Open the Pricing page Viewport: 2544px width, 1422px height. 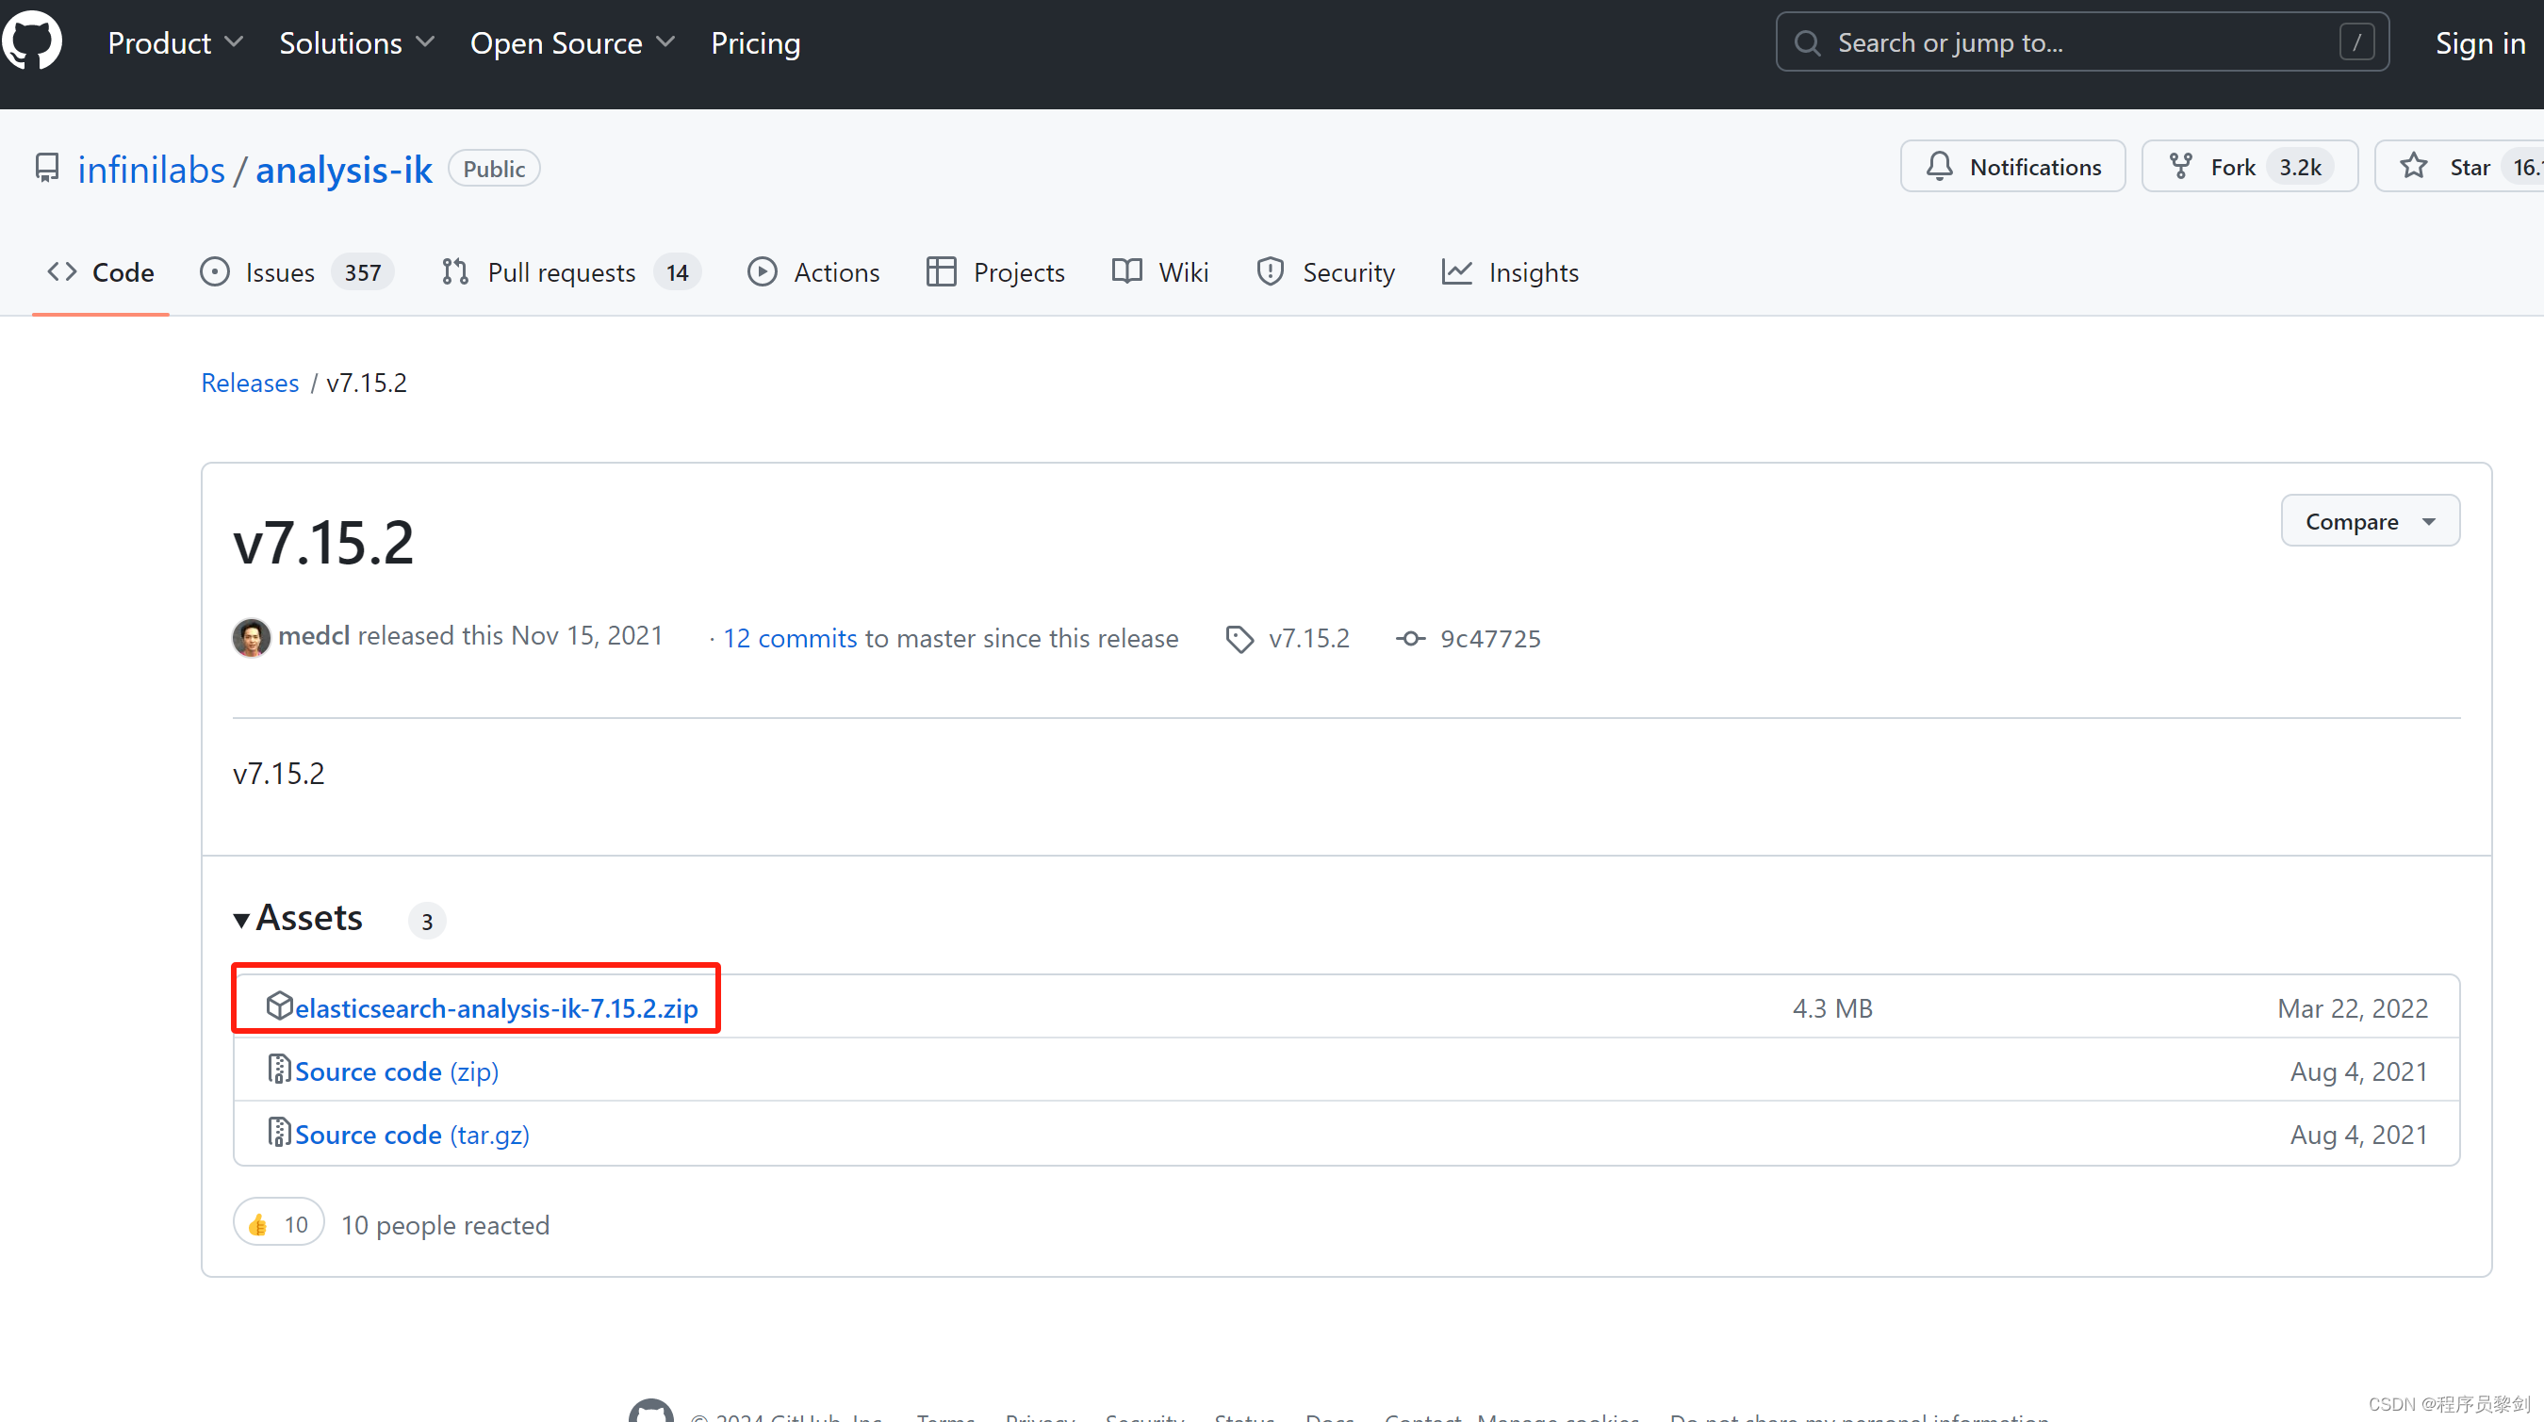[756, 41]
